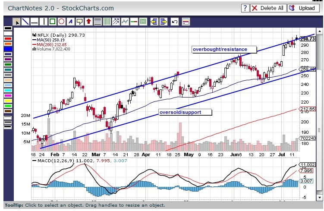The image size is (324, 211).
Task: Pick the cyan color swatch
Action: [8, 90]
